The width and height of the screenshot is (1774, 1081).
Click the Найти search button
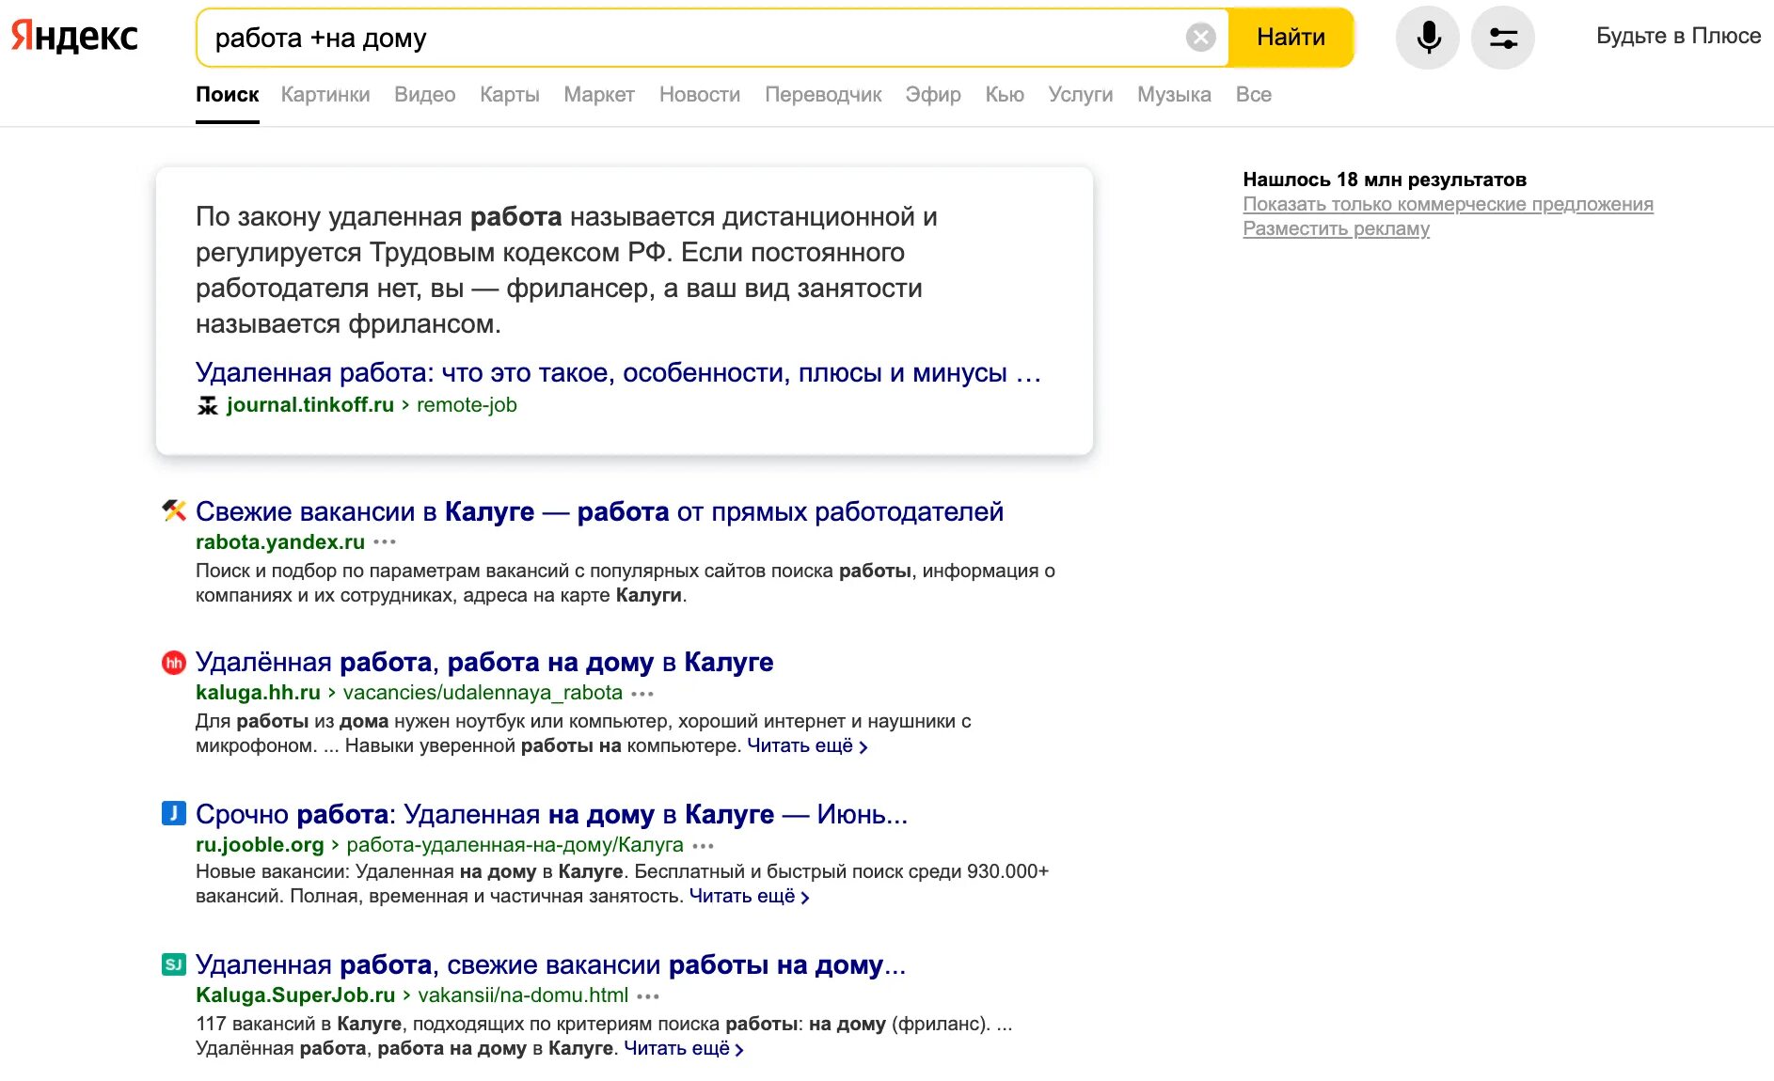pyautogui.click(x=1291, y=38)
